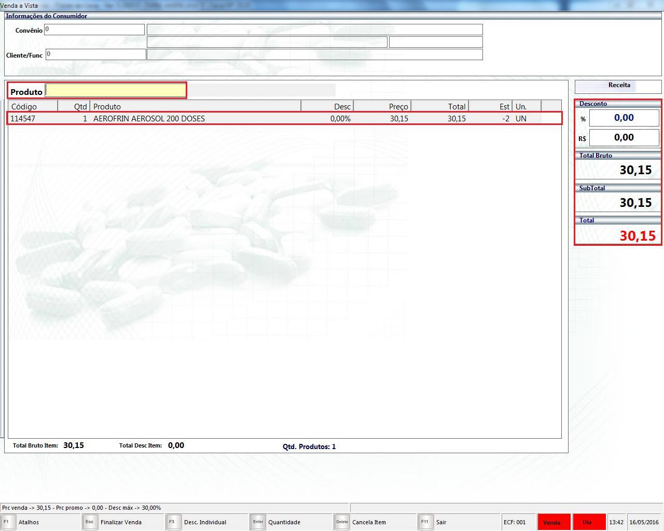Click the red Venda status indicator
This screenshot has width=664, height=531.
[554, 522]
